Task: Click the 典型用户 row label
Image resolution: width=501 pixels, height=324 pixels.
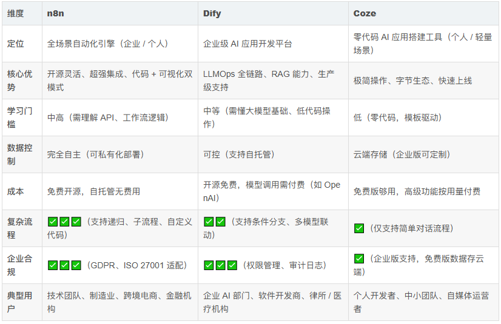Action: [x=22, y=302]
